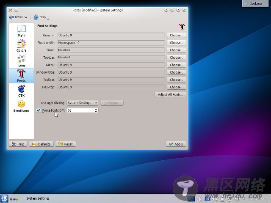271x203 pixels.
Task: Open the anti-aliasing System Settings dropdown
Action: (83, 103)
